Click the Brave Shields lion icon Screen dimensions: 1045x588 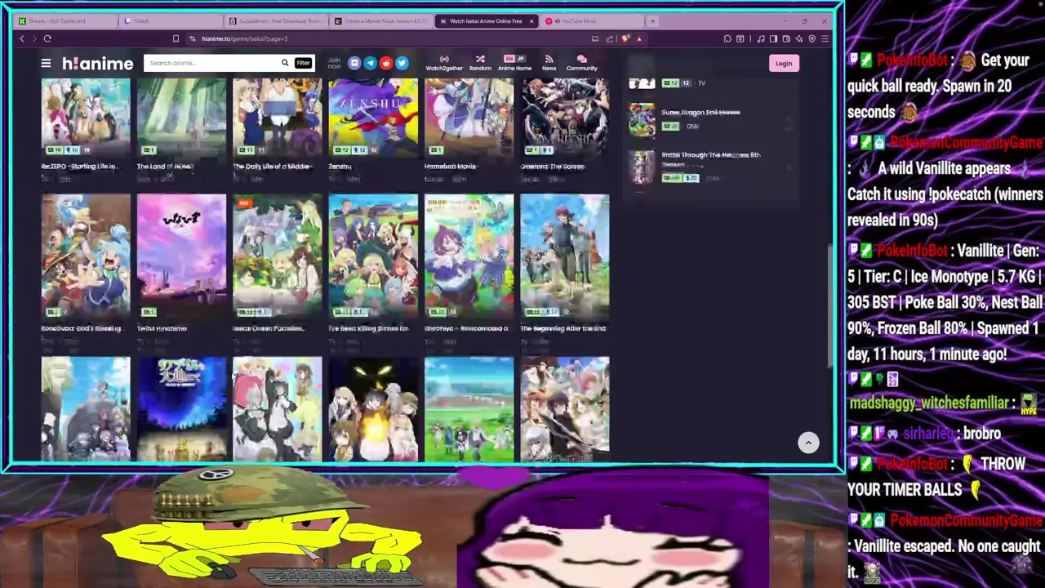(625, 38)
